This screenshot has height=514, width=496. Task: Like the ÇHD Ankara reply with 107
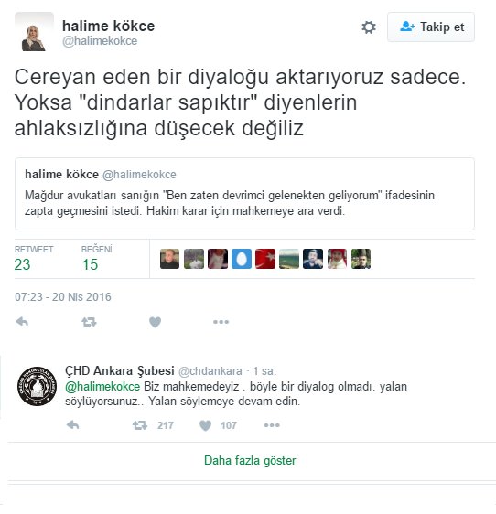point(218,425)
